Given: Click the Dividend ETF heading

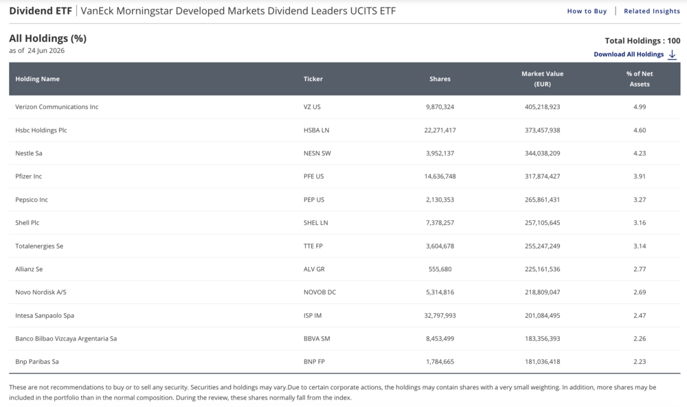Looking at the screenshot, I should [41, 11].
